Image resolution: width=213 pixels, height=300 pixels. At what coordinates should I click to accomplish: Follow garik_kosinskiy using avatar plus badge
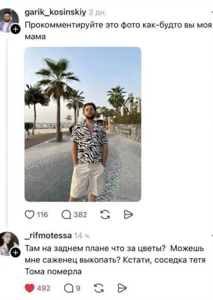16,29
